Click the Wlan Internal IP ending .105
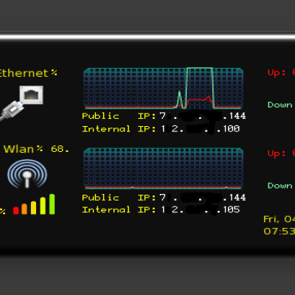Image resolution: width=295 pixels, height=295 pixels. [161, 209]
